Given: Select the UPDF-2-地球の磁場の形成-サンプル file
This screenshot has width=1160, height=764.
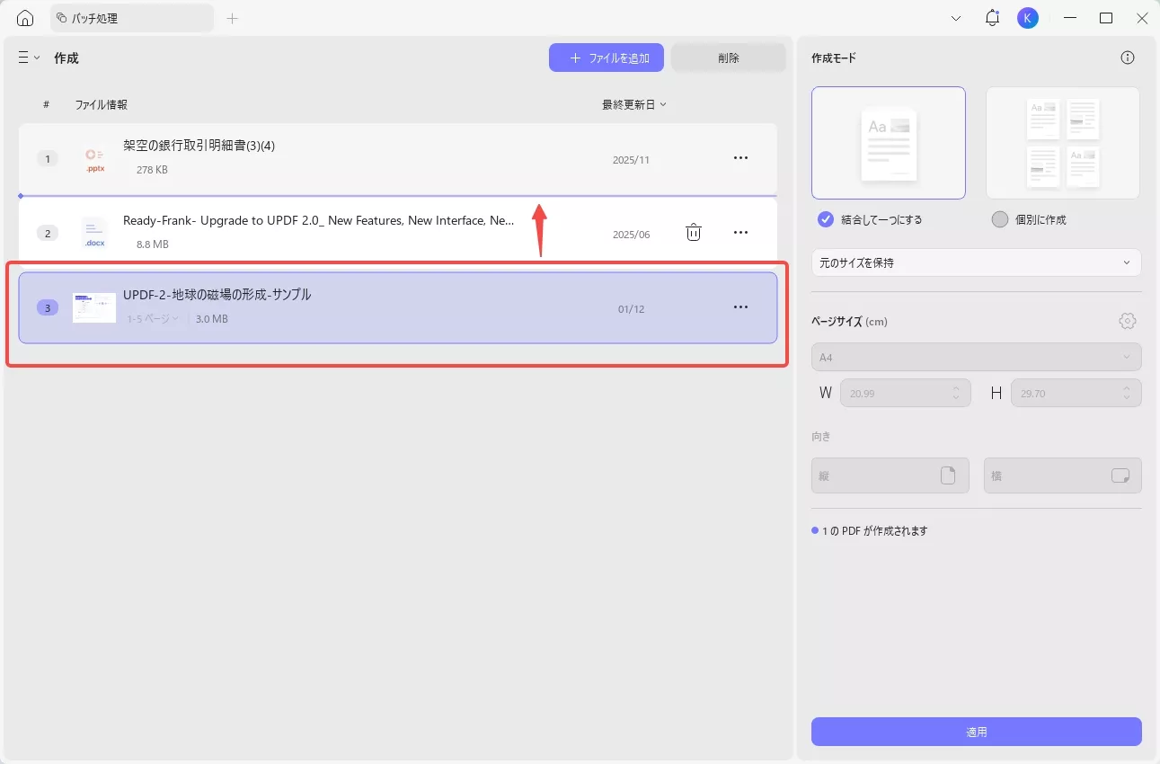Looking at the screenshot, I should pyautogui.click(x=398, y=307).
